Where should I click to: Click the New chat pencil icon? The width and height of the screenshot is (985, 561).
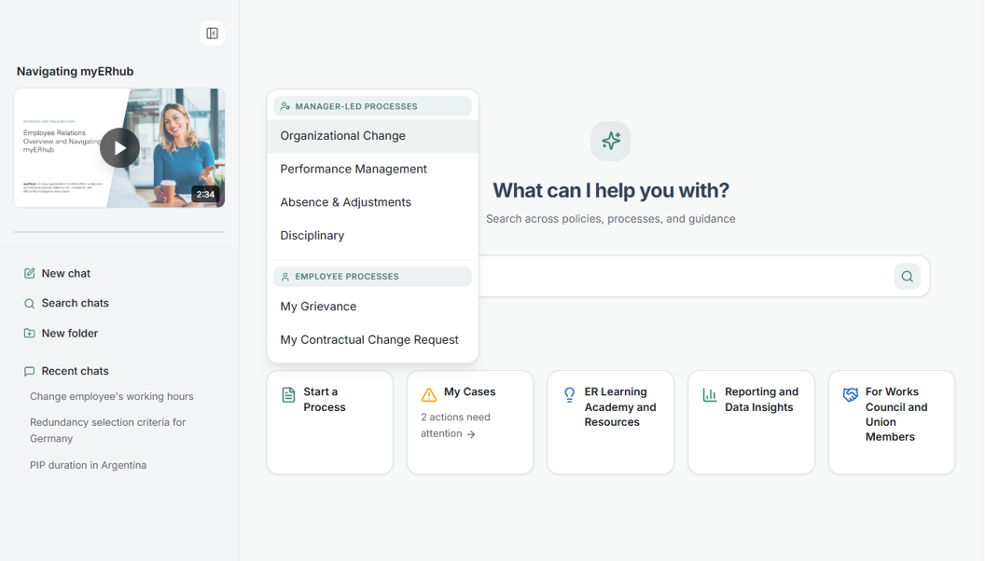(x=30, y=274)
